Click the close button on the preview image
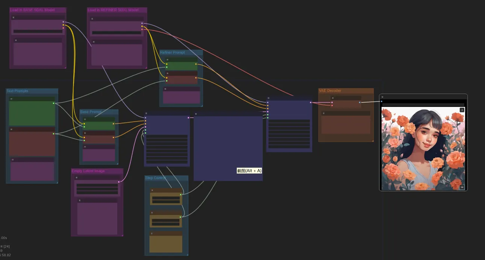Viewport: 485px width, 260px height. [x=462, y=110]
